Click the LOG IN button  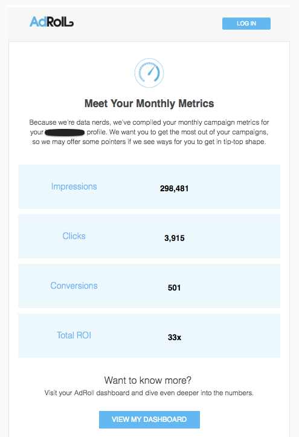click(246, 24)
